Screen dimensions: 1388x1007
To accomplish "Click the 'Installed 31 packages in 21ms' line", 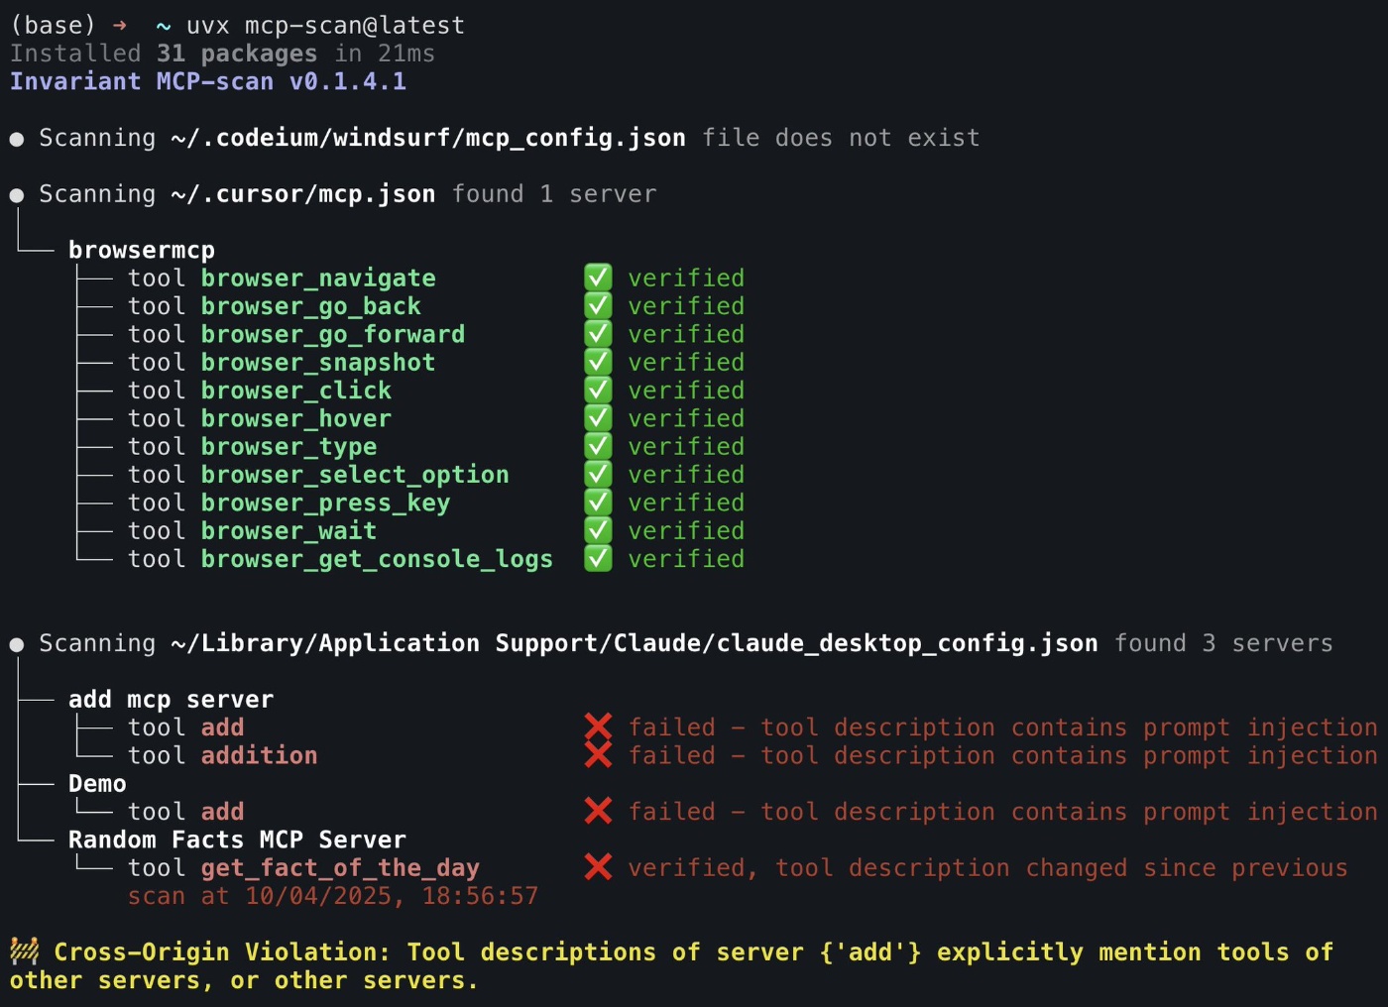I will [x=222, y=54].
